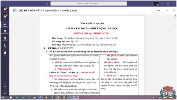Click the 'Tiết 1: Giao nhiệm vụ' heading

point(82,51)
